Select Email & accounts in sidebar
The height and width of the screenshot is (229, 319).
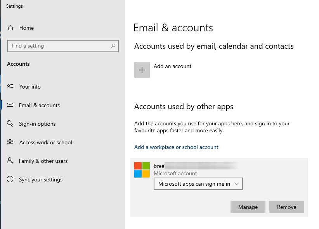coord(39,105)
